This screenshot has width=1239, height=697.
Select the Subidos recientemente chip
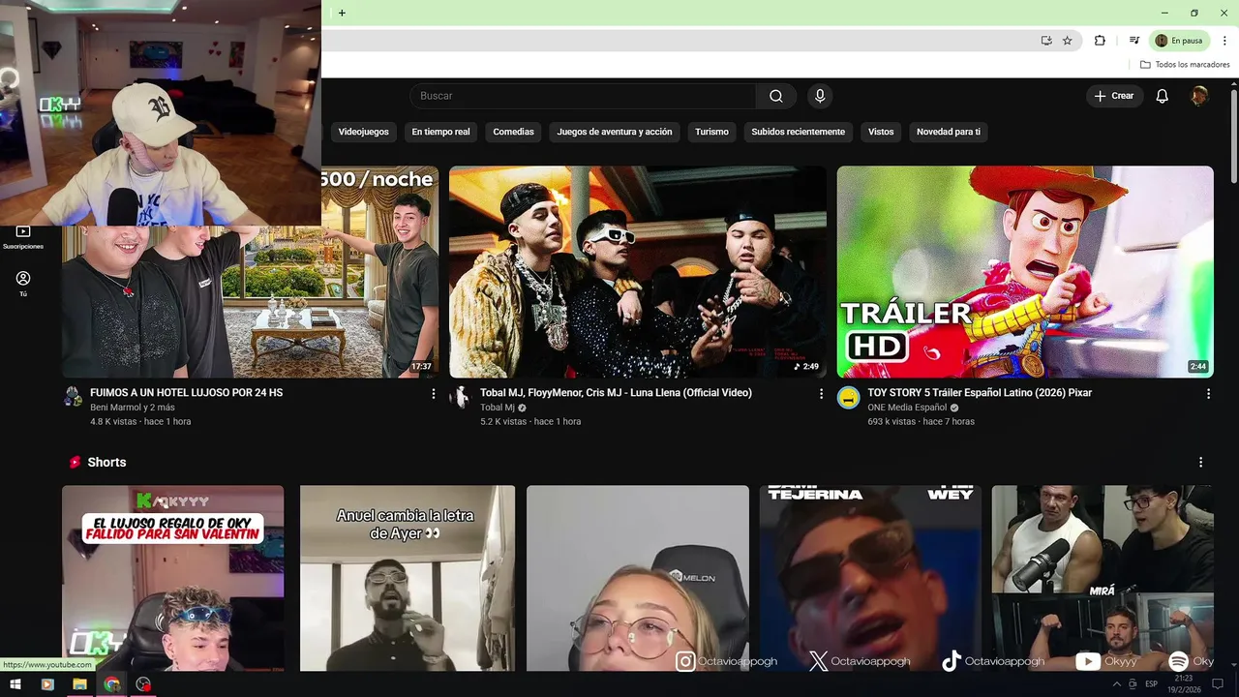click(x=798, y=132)
